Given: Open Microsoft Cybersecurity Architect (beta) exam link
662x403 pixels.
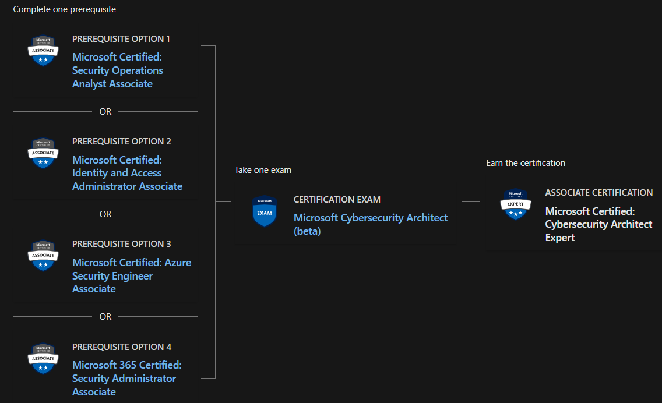Looking at the screenshot, I should (371, 224).
